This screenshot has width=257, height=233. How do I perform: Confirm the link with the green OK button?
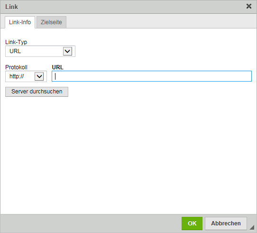point(192,224)
